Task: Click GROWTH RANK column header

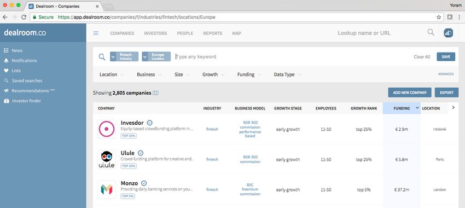Action: (x=364, y=108)
